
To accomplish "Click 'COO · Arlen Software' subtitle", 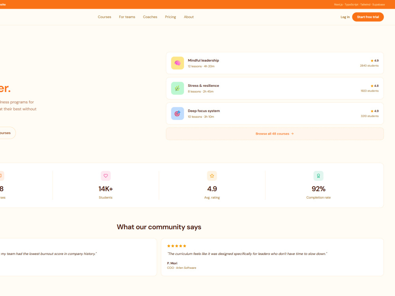I will [181, 268].
